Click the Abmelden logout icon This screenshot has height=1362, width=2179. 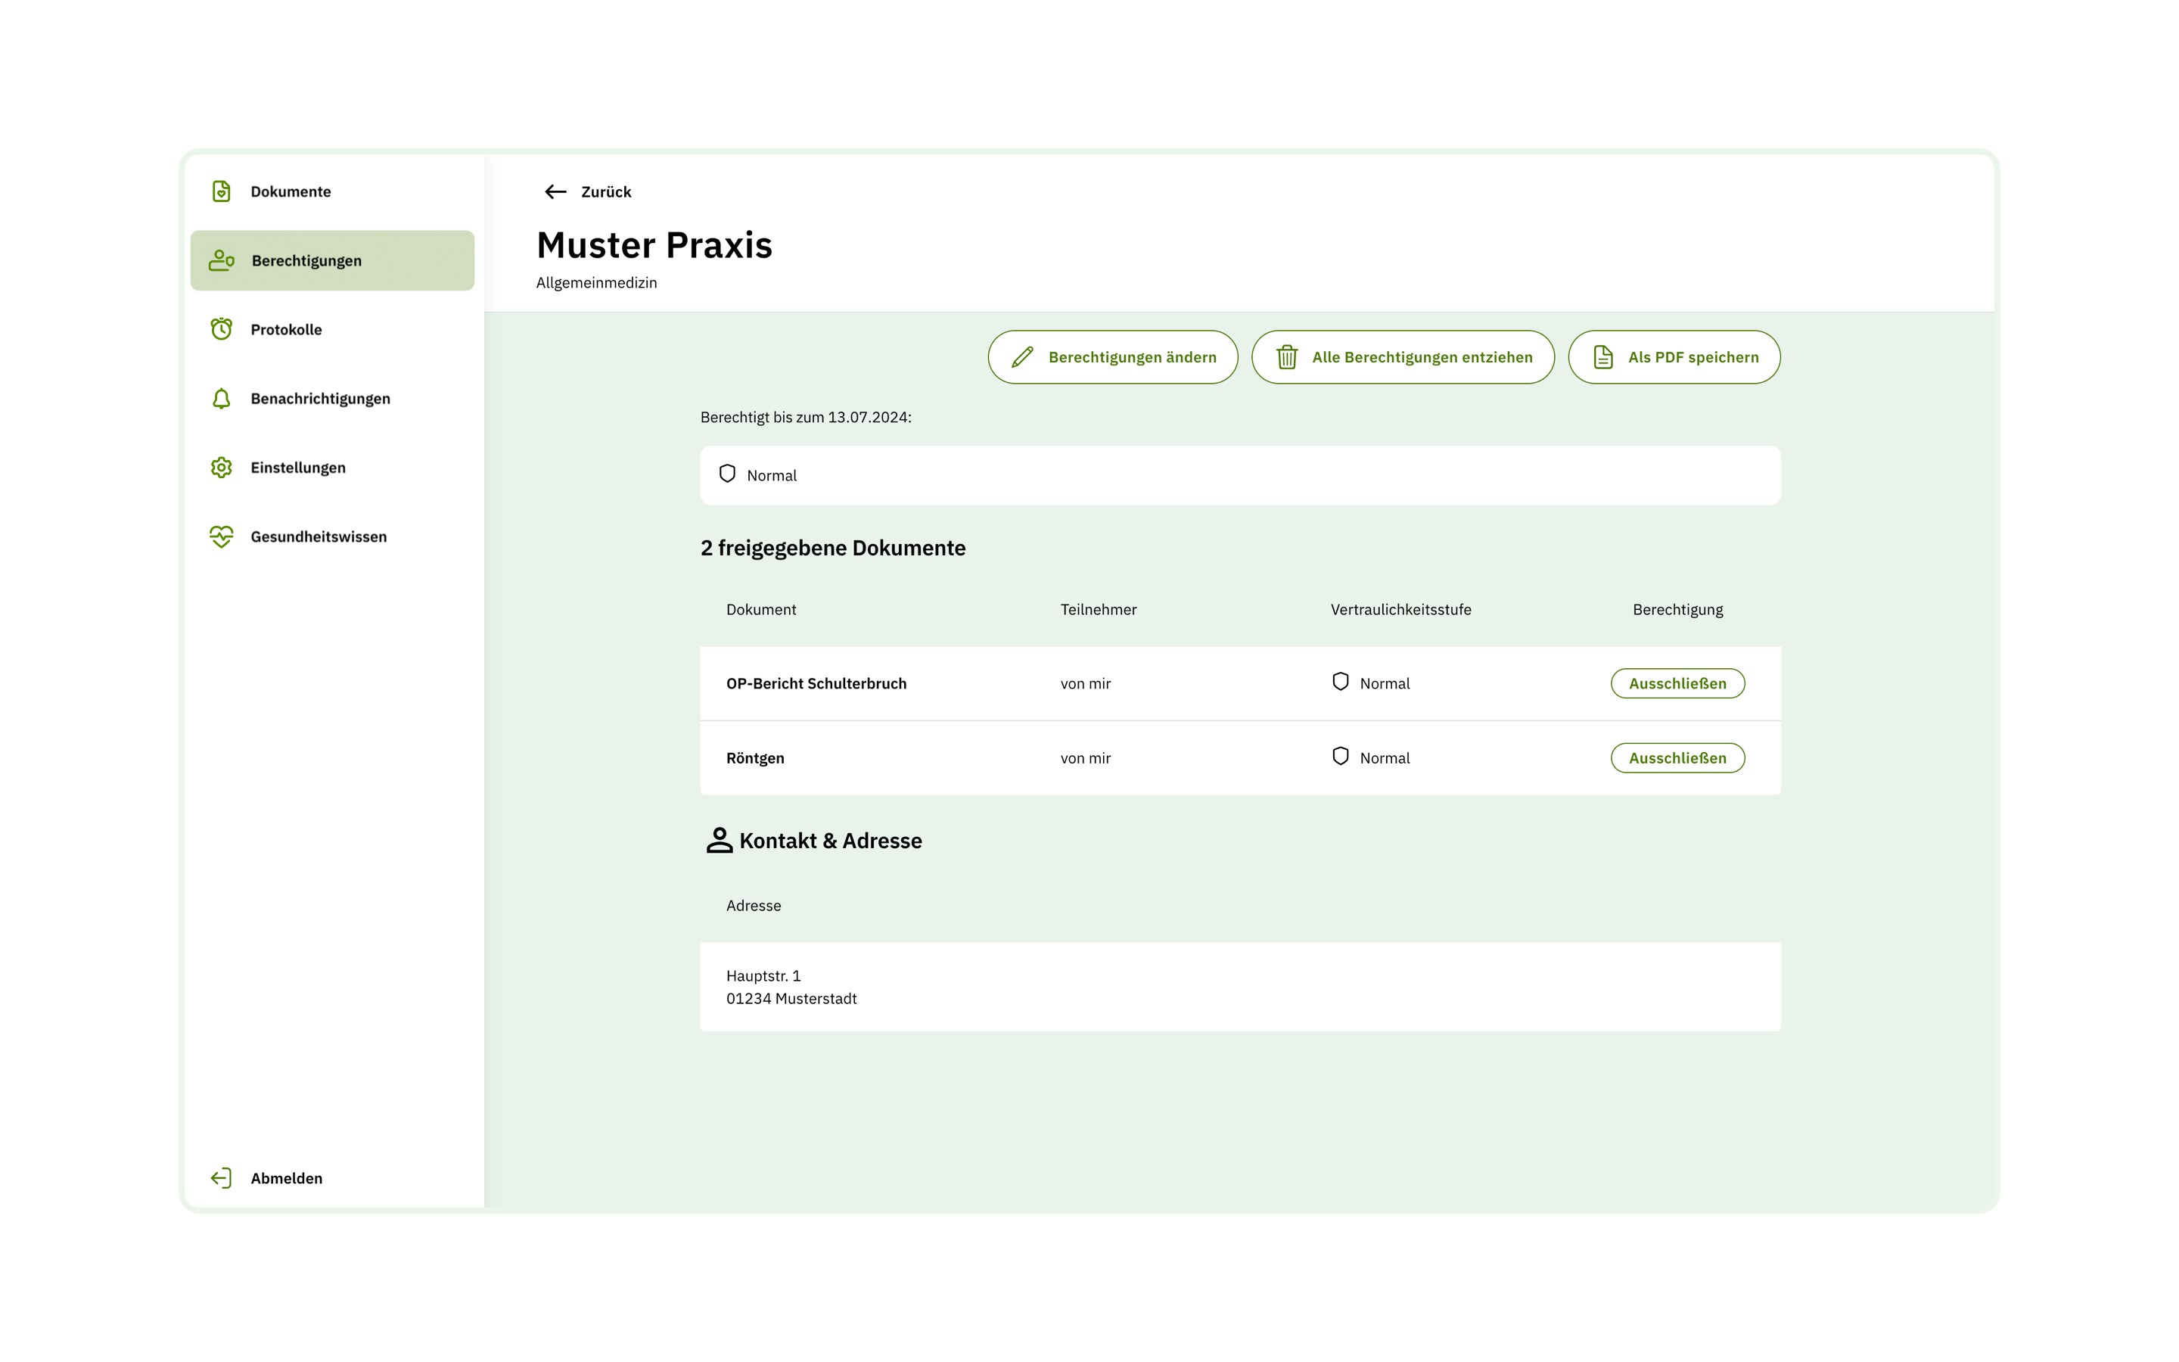pos(221,1178)
